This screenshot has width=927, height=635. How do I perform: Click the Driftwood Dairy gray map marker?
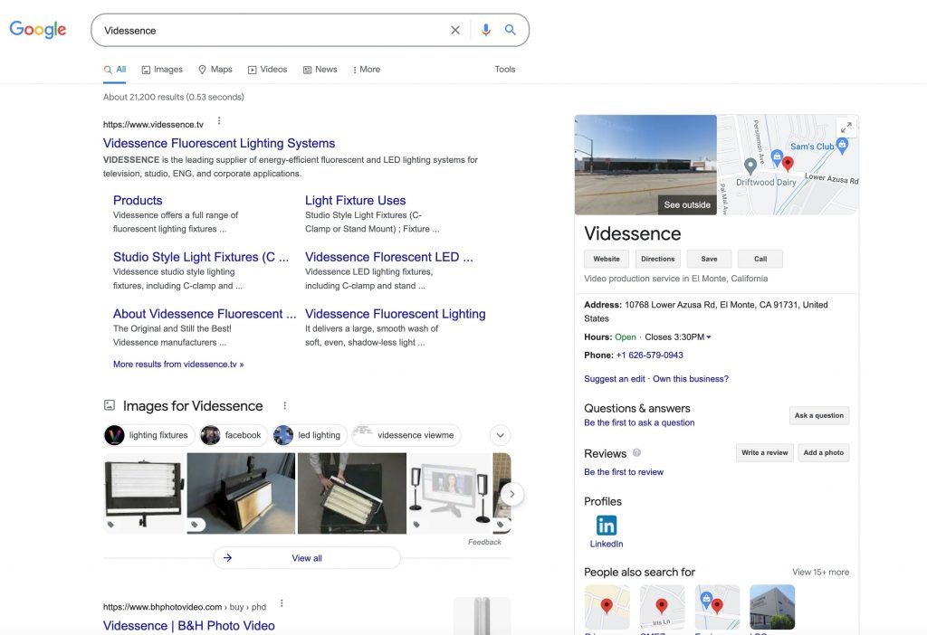point(750,166)
